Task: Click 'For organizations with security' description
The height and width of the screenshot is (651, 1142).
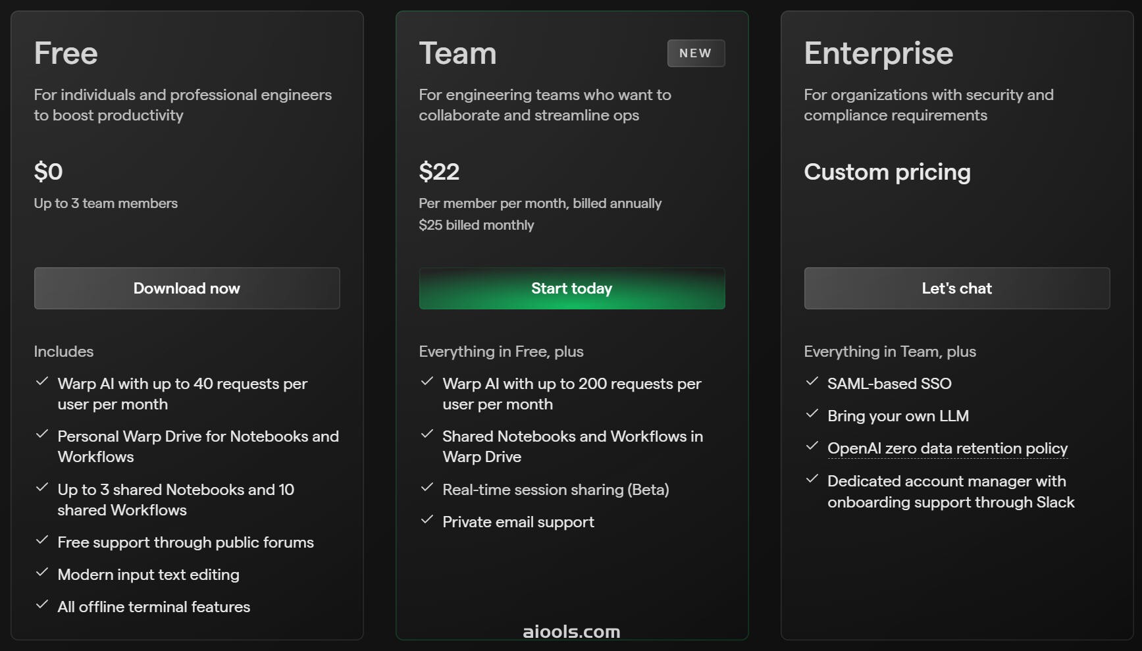Action: (929, 105)
